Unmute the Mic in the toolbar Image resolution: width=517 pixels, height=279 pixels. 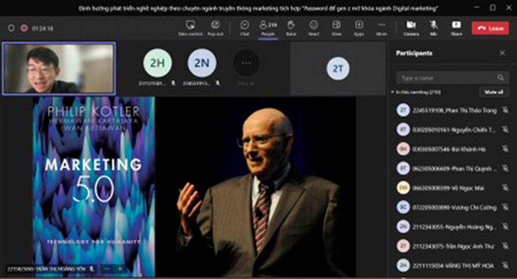[434, 28]
